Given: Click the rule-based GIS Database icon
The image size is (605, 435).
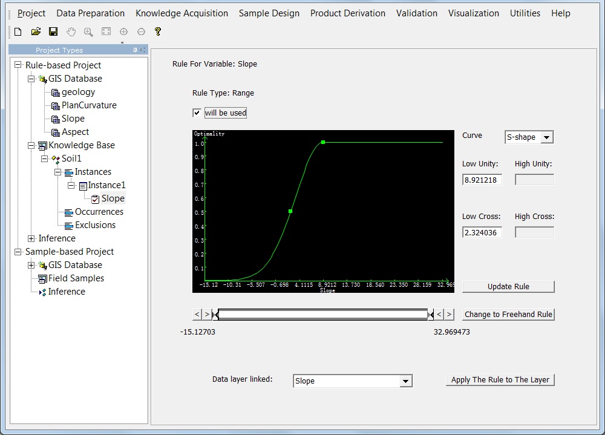Looking at the screenshot, I should click(42, 79).
